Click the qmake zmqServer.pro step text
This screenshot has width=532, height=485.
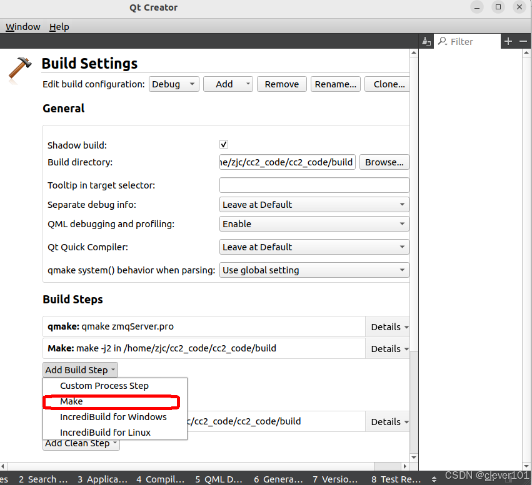111,326
